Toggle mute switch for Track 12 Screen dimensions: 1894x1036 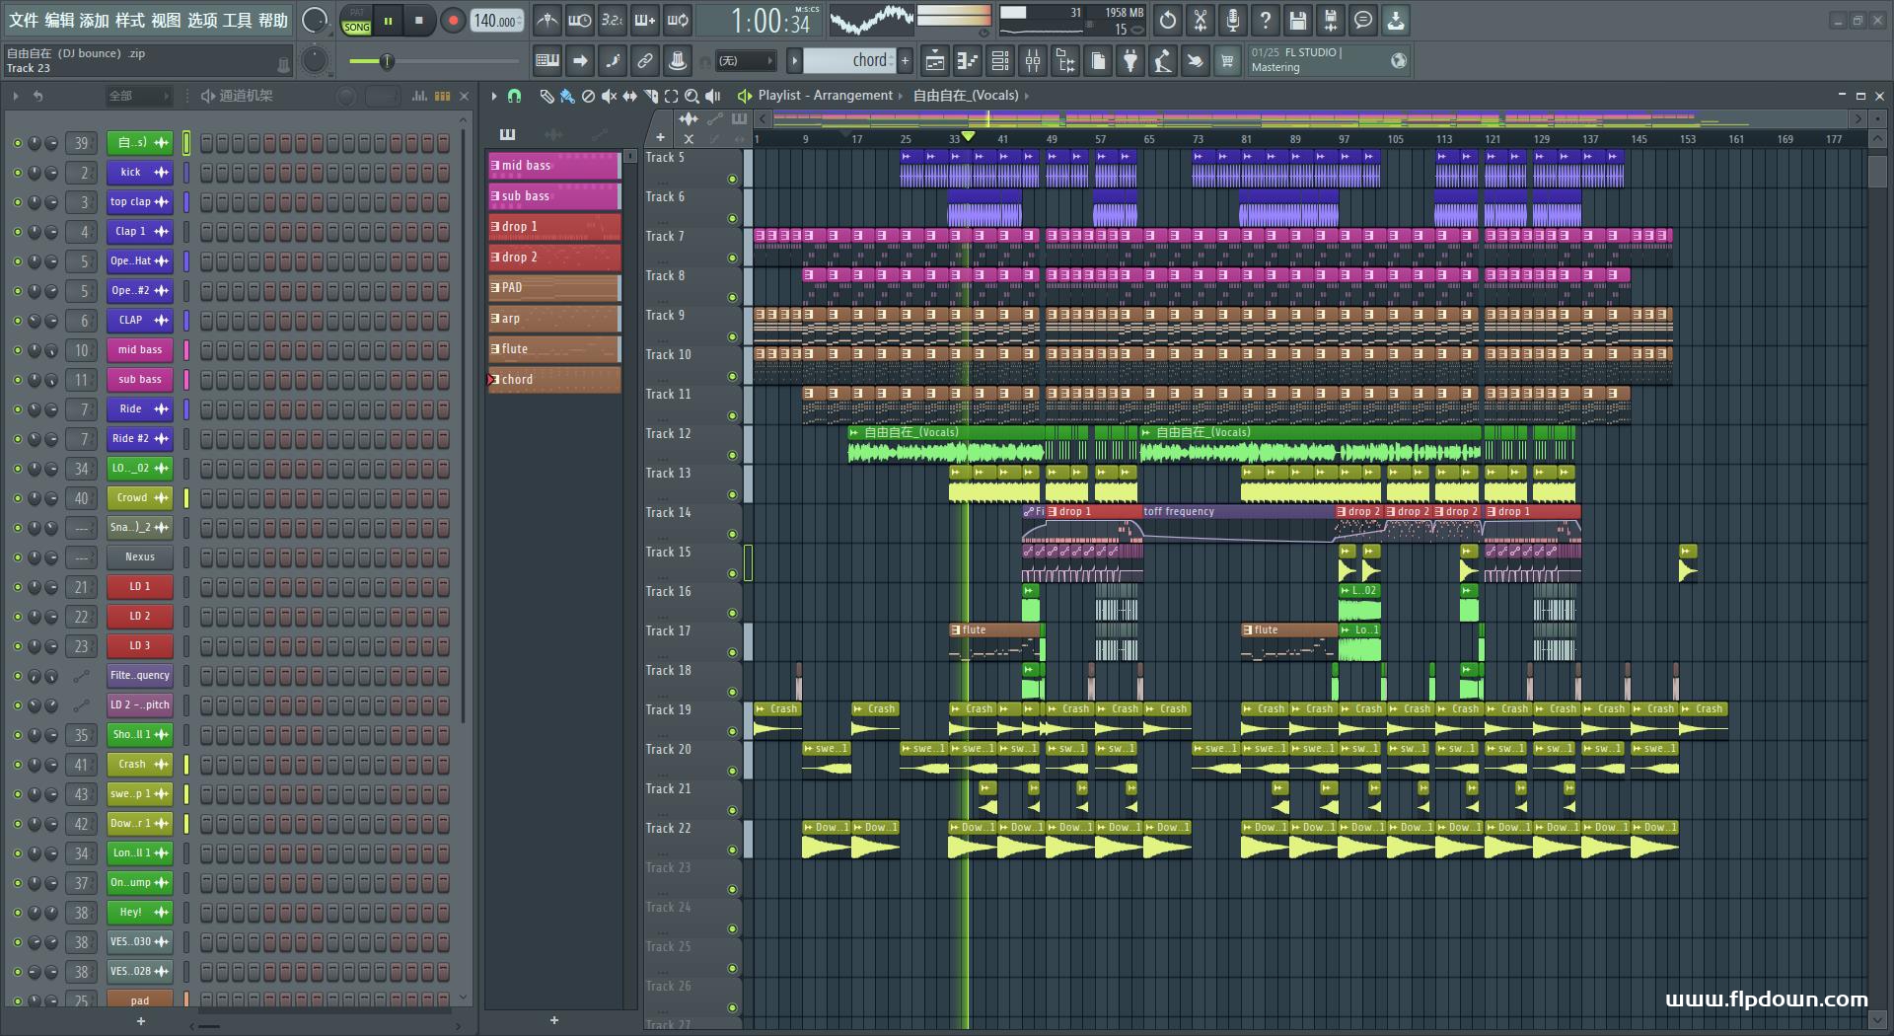[x=732, y=455]
